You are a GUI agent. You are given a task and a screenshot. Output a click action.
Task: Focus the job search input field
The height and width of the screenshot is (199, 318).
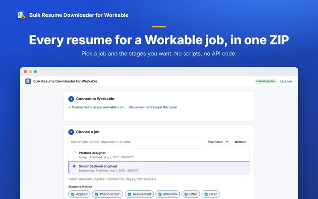pyautogui.click(x=135, y=142)
